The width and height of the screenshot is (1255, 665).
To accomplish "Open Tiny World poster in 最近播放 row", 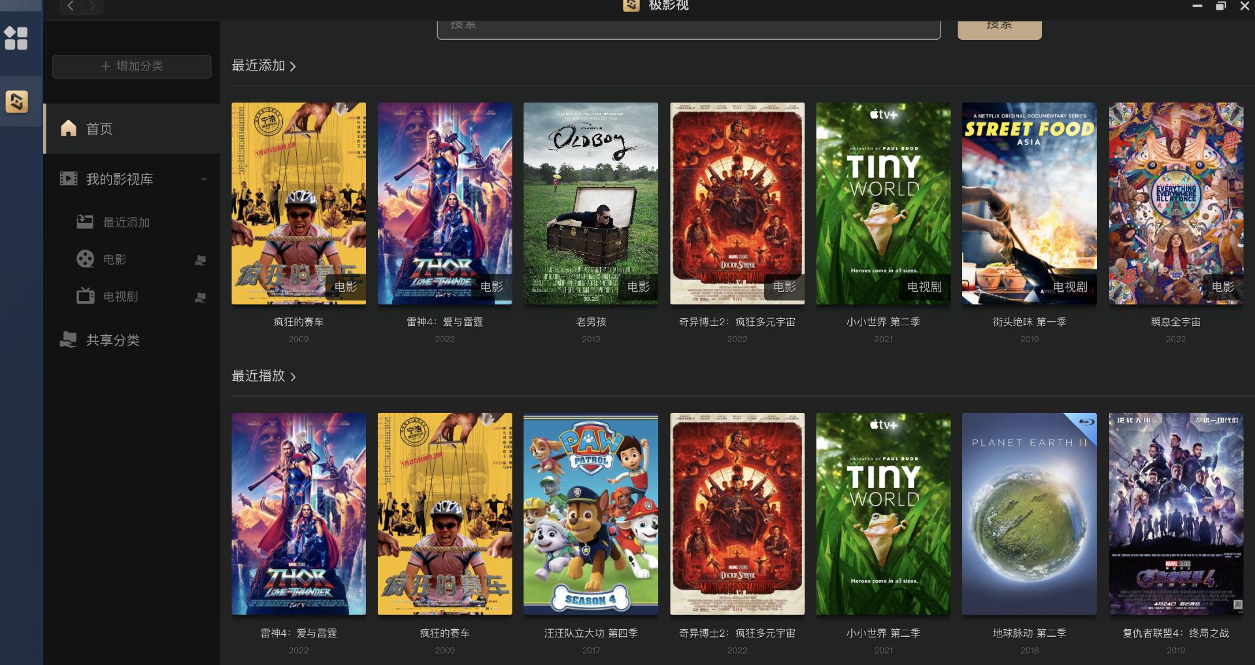I will coord(884,513).
